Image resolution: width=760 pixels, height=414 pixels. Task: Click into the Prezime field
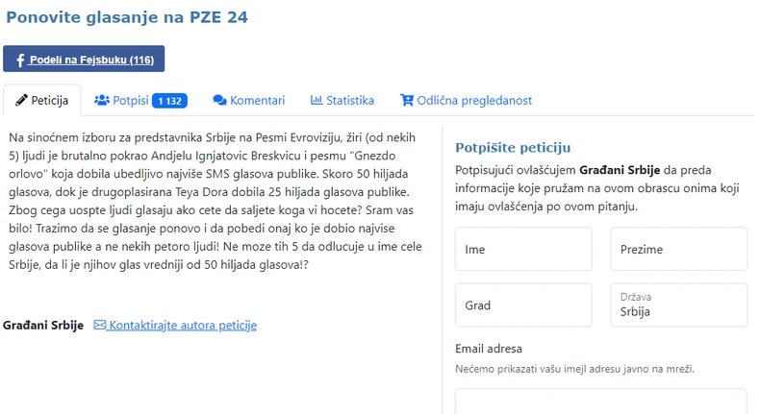pyautogui.click(x=678, y=250)
